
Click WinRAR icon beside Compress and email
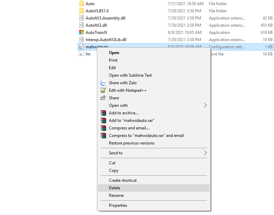click(x=103, y=128)
